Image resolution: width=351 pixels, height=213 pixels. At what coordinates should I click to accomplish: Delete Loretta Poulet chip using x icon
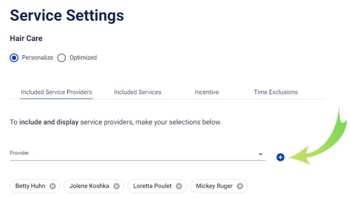tap(179, 186)
